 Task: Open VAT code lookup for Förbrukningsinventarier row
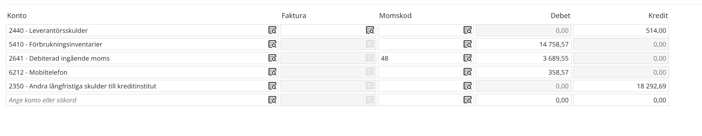click(x=467, y=44)
